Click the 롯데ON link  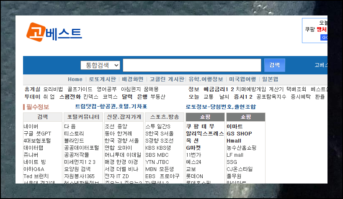(x=194, y=176)
